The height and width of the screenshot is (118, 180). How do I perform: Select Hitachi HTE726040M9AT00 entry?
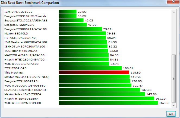(24, 60)
